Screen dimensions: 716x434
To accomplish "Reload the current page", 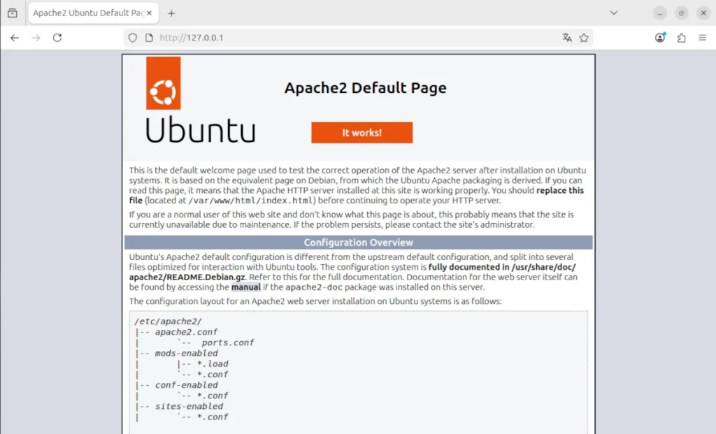I will [57, 38].
